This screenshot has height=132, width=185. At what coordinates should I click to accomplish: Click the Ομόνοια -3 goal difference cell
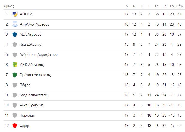coord(172,75)
